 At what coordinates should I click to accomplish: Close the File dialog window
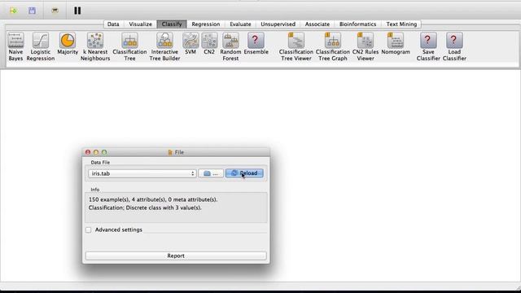click(88, 152)
